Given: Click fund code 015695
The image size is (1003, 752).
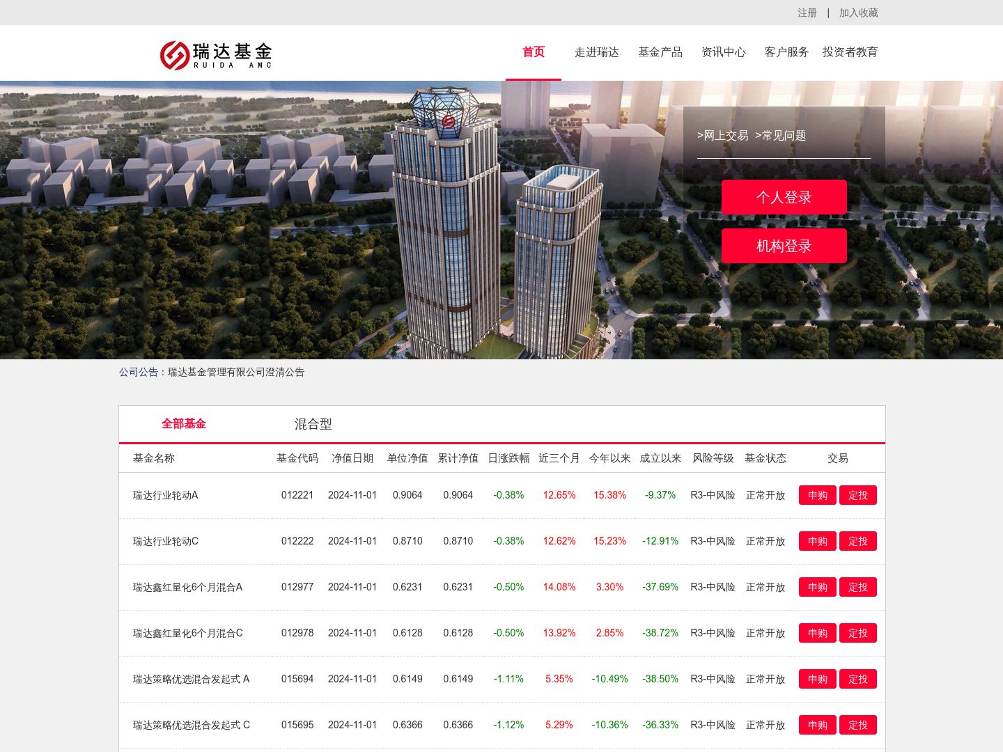Looking at the screenshot, I should [x=297, y=725].
